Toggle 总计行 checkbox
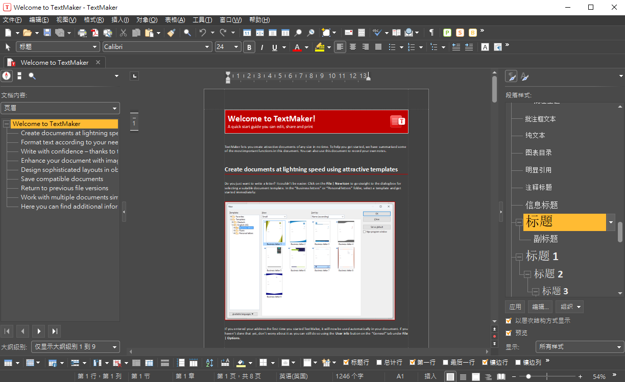The height and width of the screenshot is (382, 625). (379, 363)
